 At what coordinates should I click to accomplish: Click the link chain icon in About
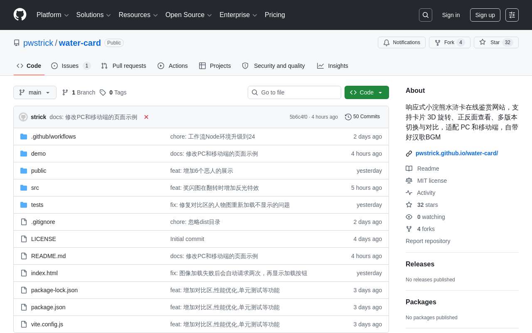(409, 154)
